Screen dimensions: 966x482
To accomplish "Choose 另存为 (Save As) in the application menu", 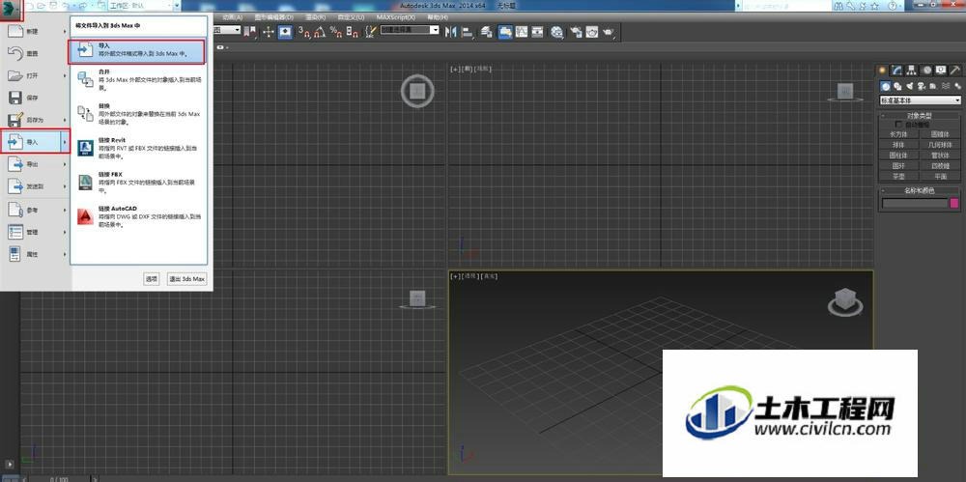I will 35,120.
